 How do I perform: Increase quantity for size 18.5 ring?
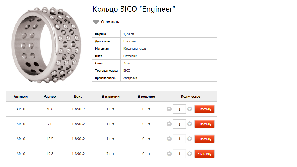coord(189,139)
